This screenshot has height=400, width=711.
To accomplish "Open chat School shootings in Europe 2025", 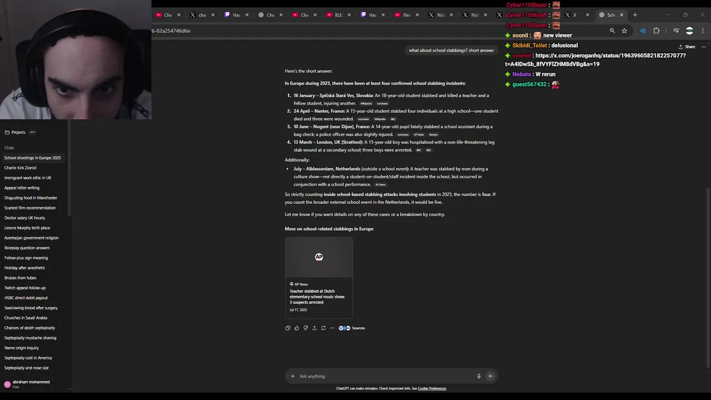I will (34, 158).
